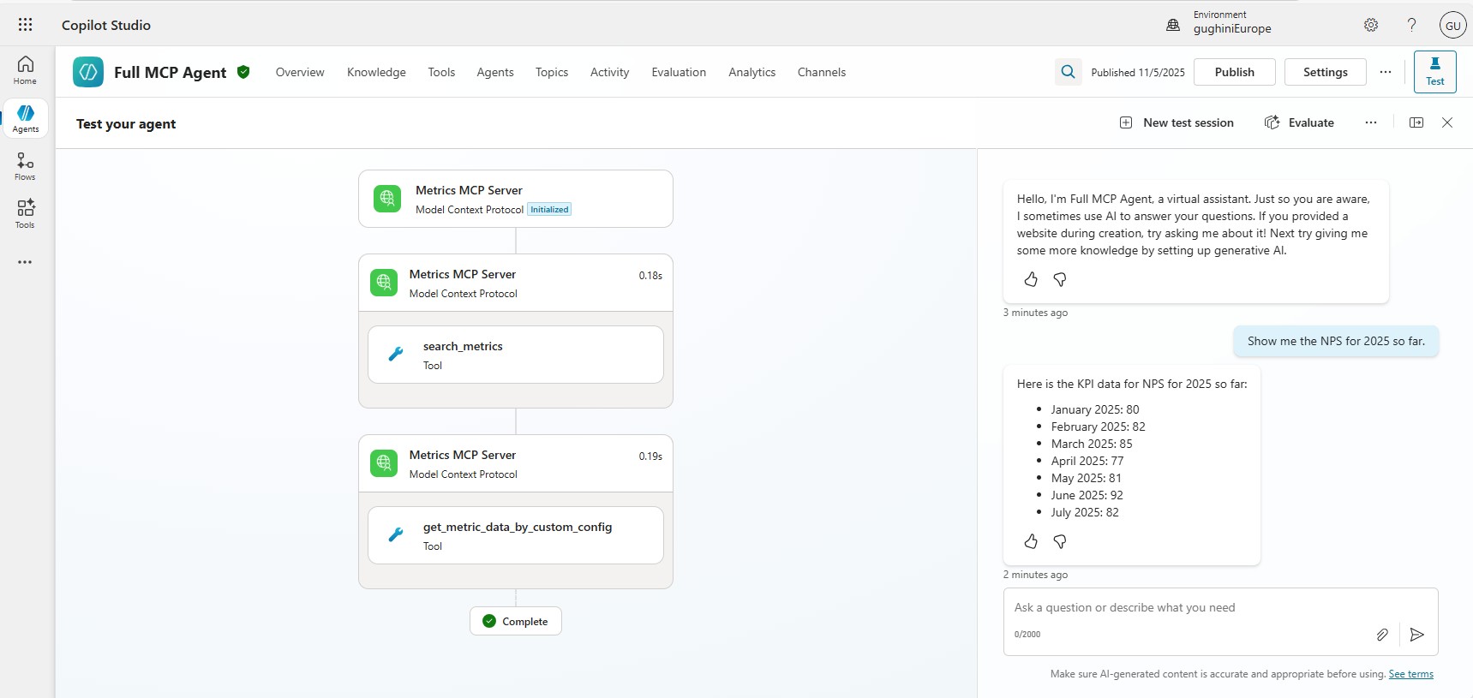1473x698 pixels.
Task: Click the search magnifier icon
Action: (x=1068, y=72)
